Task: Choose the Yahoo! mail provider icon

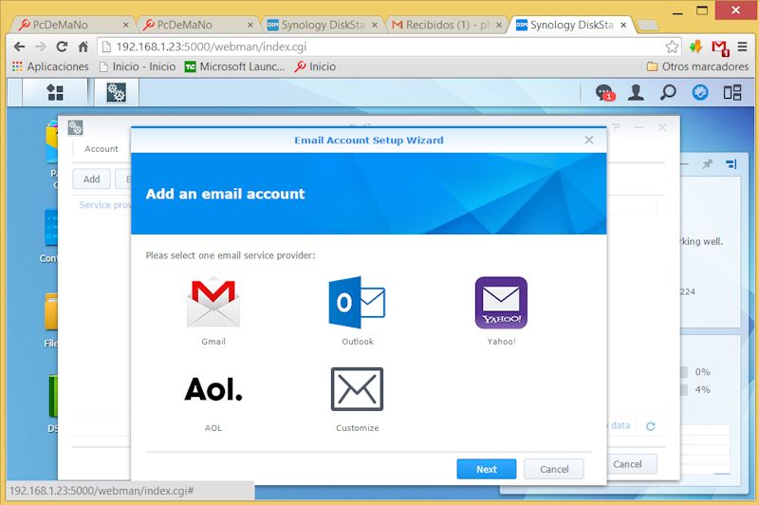Action: pos(501,303)
